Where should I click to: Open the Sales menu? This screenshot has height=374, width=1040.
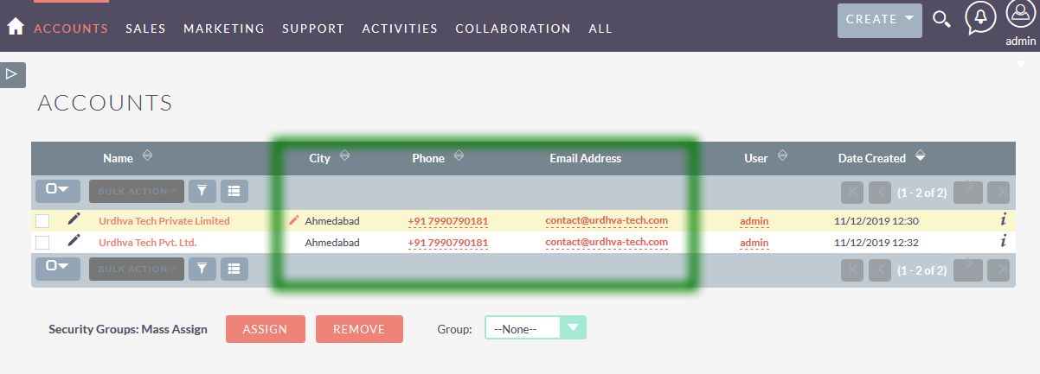(x=145, y=29)
